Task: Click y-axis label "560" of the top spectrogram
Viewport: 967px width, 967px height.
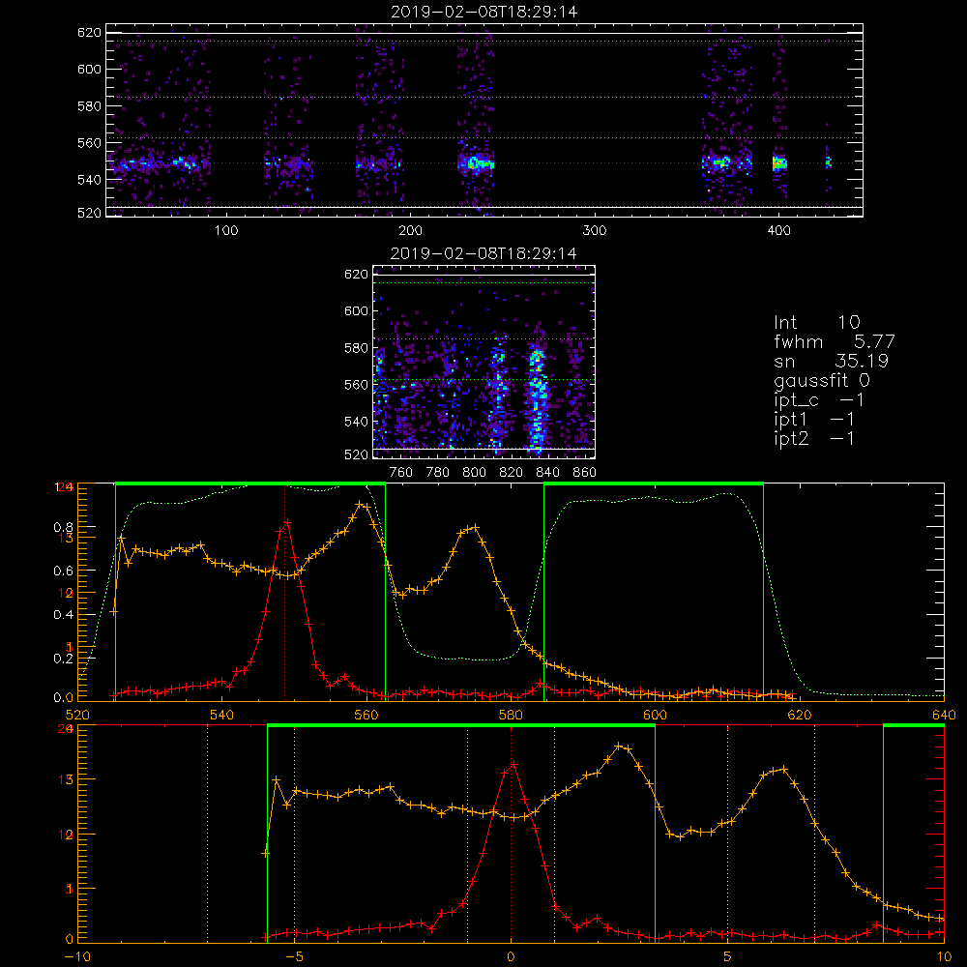Action: point(89,142)
